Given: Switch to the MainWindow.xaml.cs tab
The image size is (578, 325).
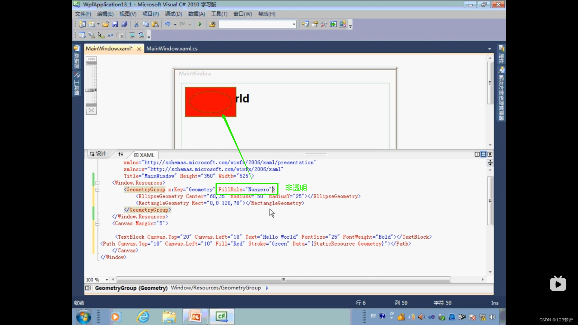Looking at the screenshot, I should click(172, 48).
